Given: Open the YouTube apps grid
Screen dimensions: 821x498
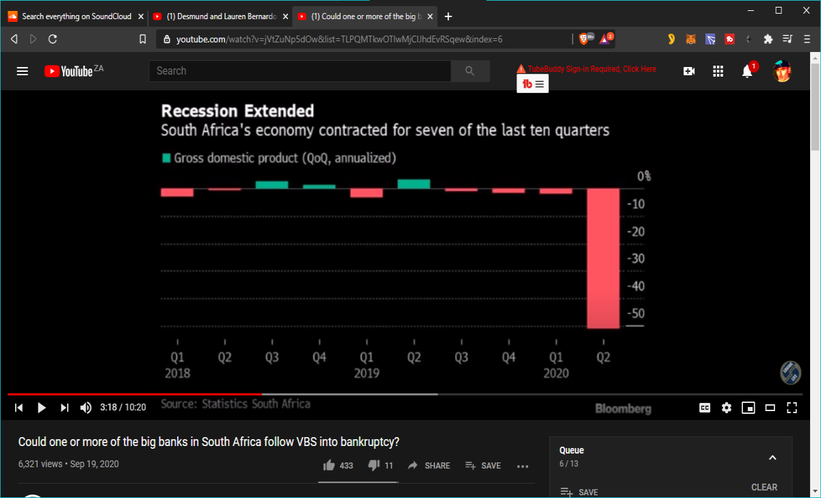Looking at the screenshot, I should click(718, 71).
